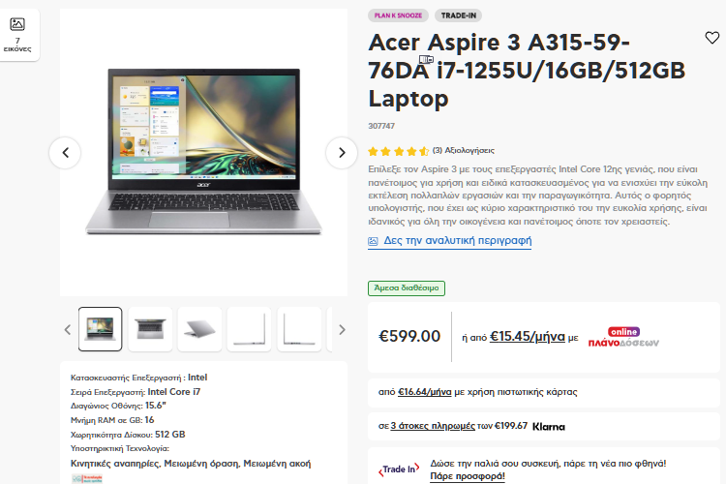Open the (3) Αξιολογήσεις reviews link
The height and width of the screenshot is (484, 726).
point(464,151)
